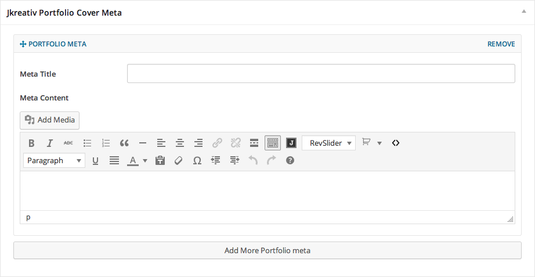The height and width of the screenshot is (277, 535).
Task: Open the Paragraph format dropdown
Action: 54,160
